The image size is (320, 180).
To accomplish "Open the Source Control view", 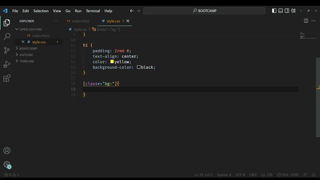I will coord(6,50).
